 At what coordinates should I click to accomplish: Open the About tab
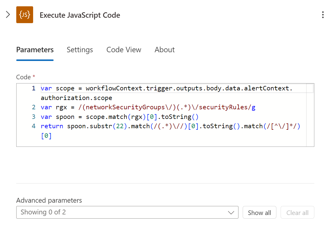(164, 50)
